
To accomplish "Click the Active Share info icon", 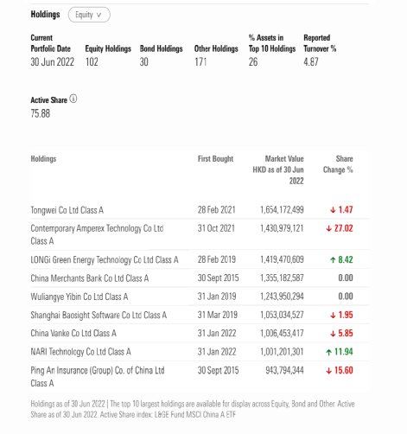I will coord(73,99).
